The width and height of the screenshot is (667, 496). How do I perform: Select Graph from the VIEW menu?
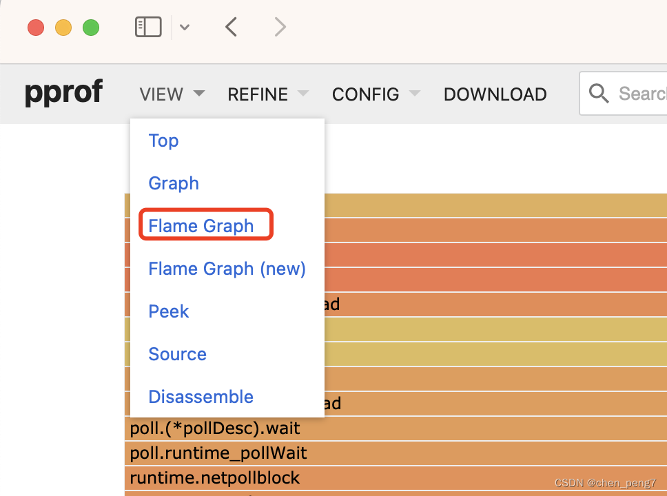(174, 183)
